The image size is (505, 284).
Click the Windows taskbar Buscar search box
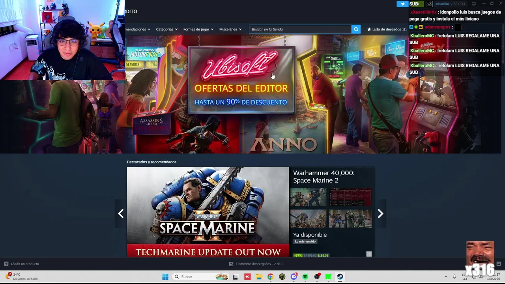(x=200, y=277)
